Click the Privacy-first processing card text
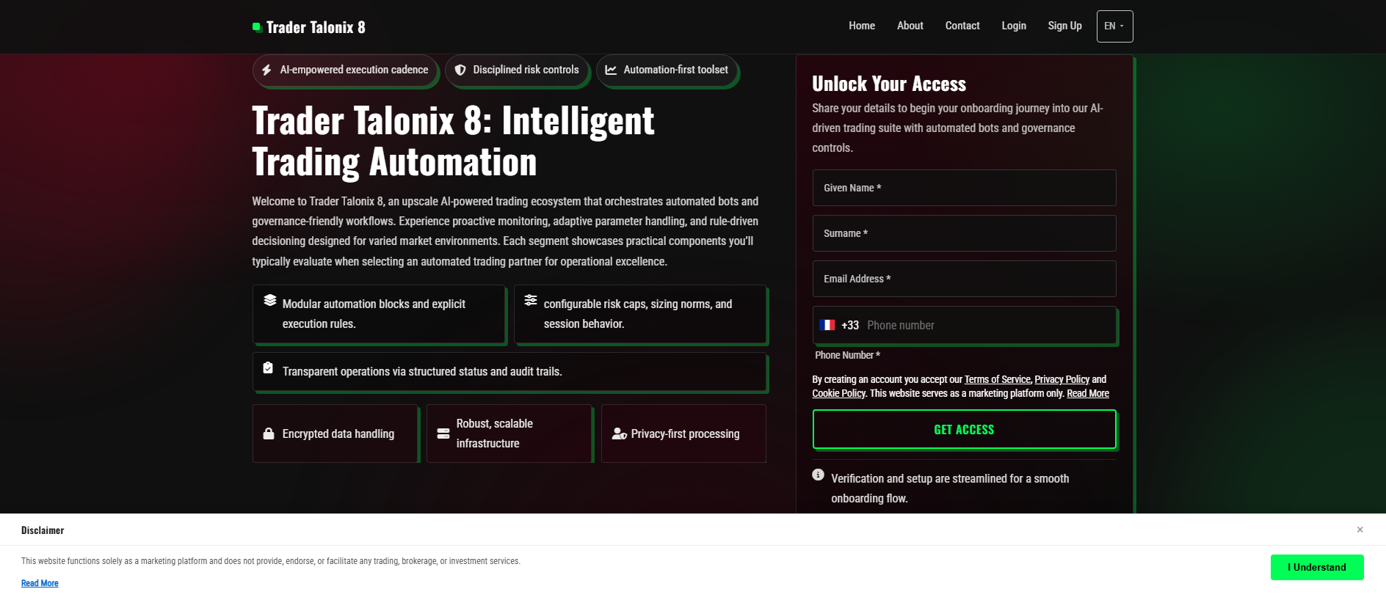This screenshot has width=1386, height=600. click(685, 433)
